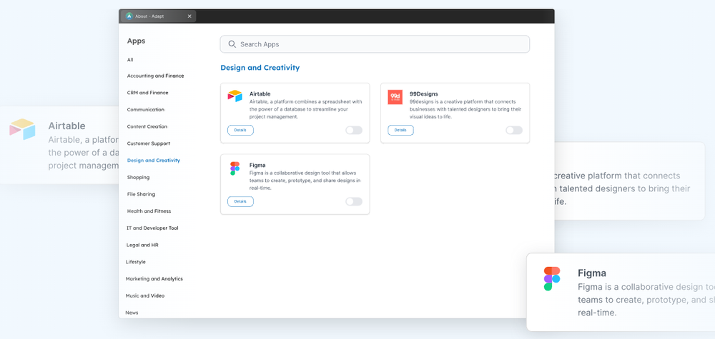Image resolution: width=715 pixels, height=339 pixels.
Task: Open Details for Airtable
Action: coord(240,130)
